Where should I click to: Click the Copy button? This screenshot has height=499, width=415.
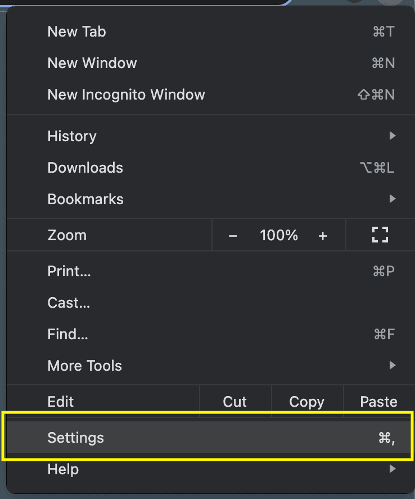tap(307, 402)
